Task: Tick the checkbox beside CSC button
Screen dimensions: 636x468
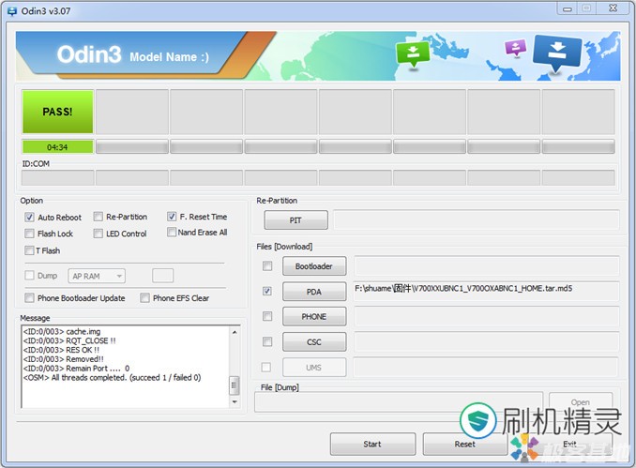Action: (x=267, y=341)
